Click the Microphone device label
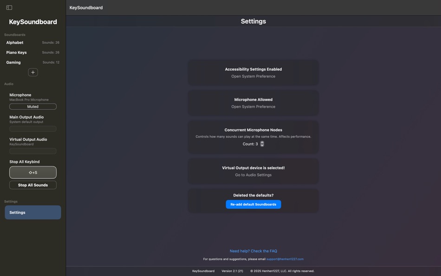 click(x=20, y=95)
